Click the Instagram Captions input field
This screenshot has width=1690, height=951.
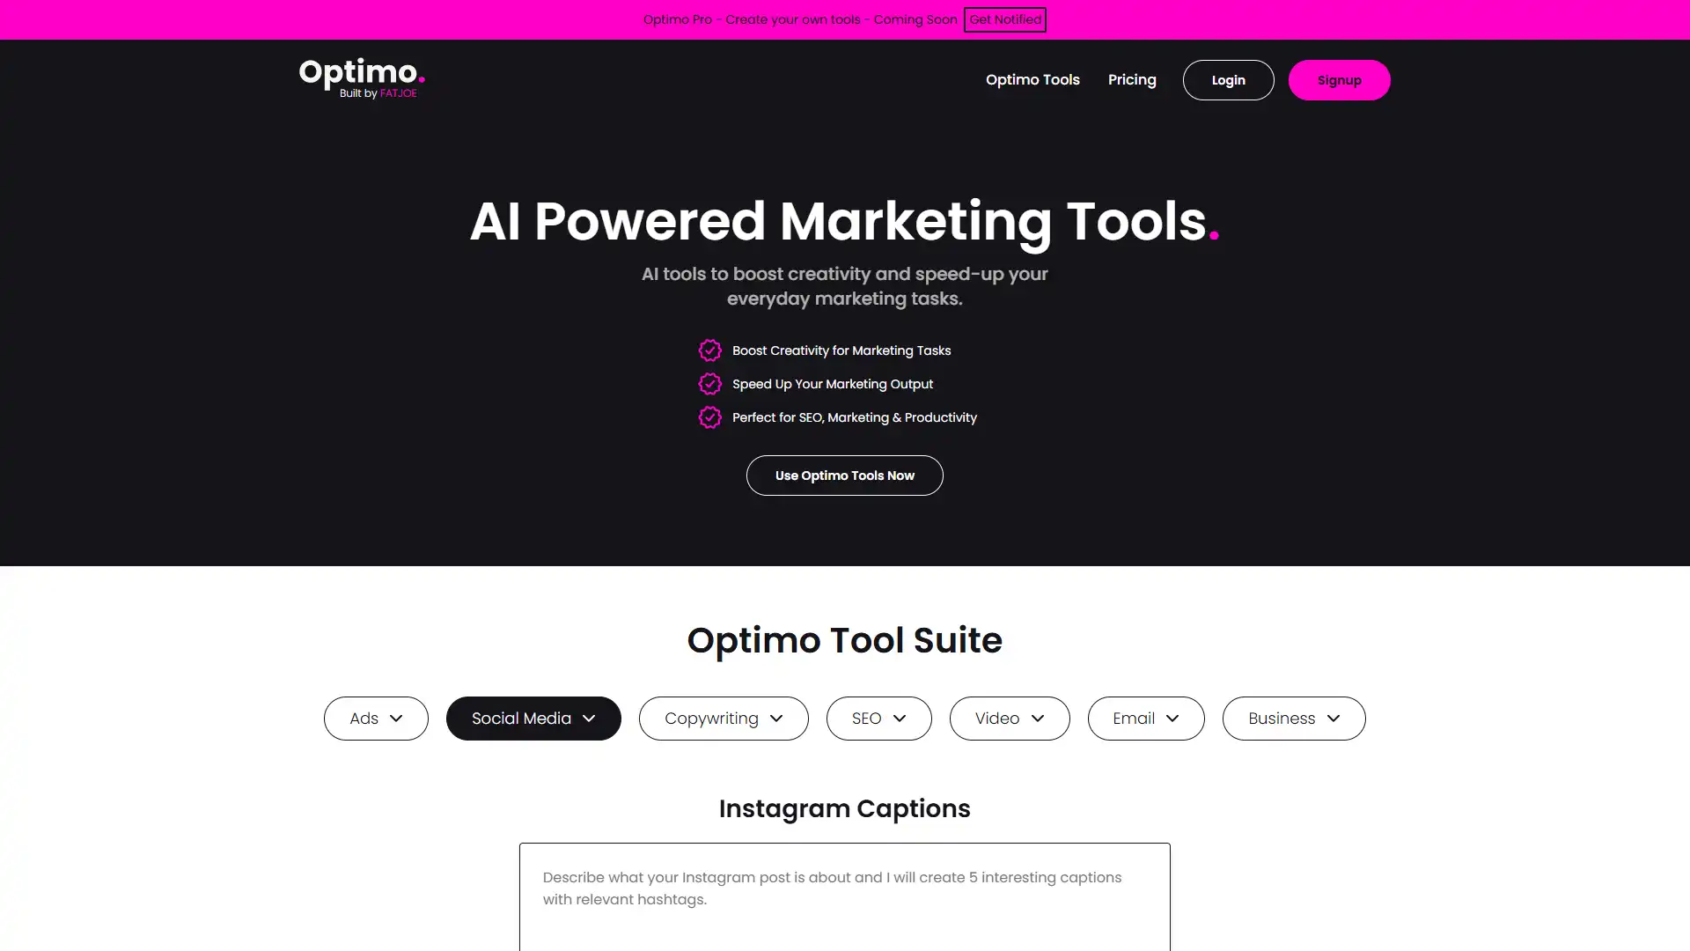845,888
